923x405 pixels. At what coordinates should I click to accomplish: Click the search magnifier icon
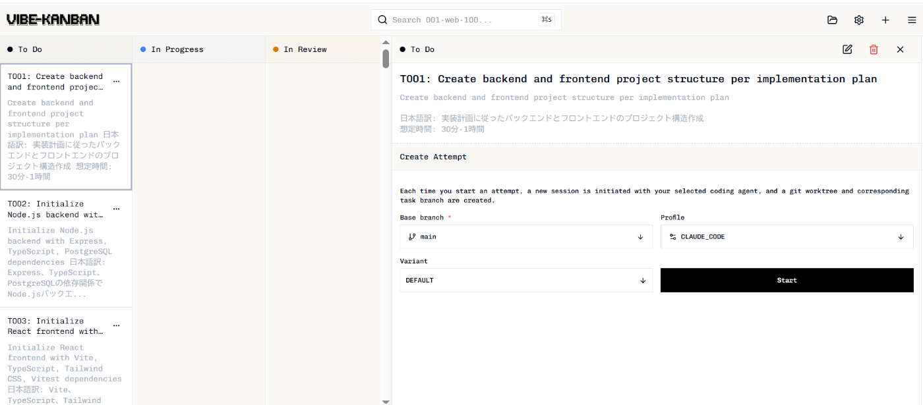coord(382,20)
